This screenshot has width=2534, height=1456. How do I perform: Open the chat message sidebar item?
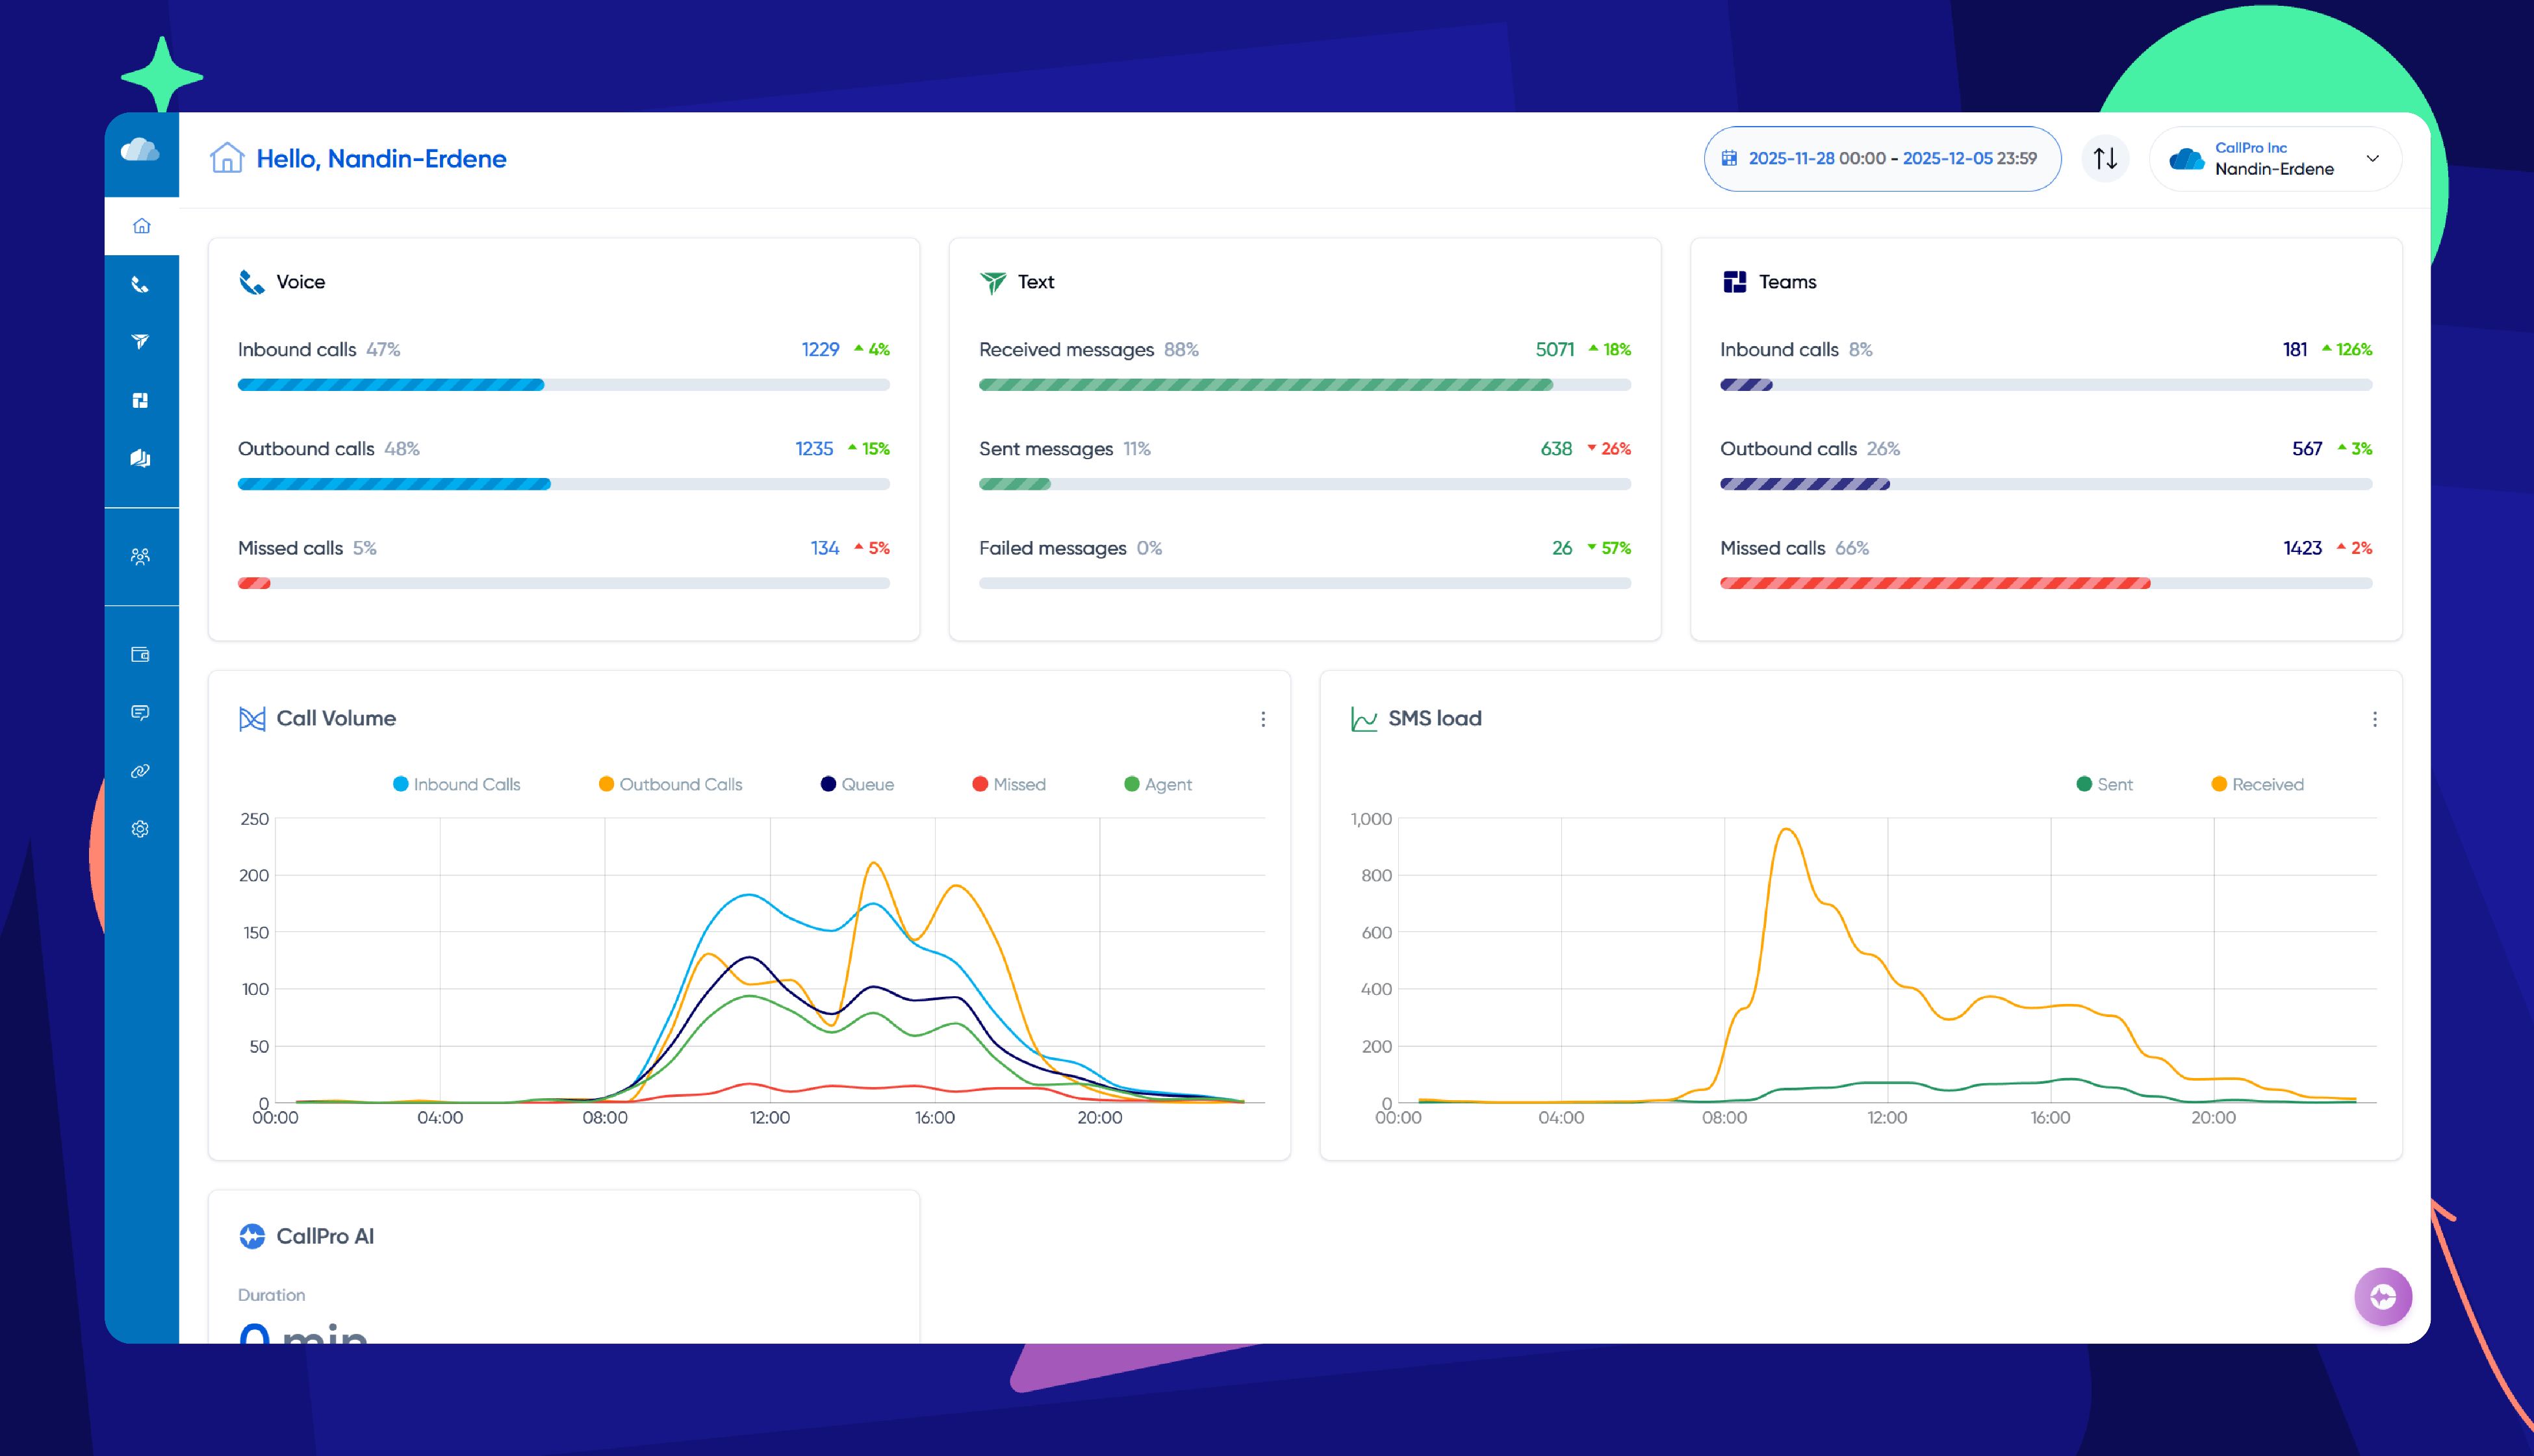(x=141, y=712)
